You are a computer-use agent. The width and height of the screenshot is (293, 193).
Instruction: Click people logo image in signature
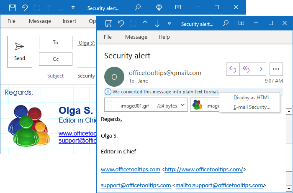click(28, 125)
